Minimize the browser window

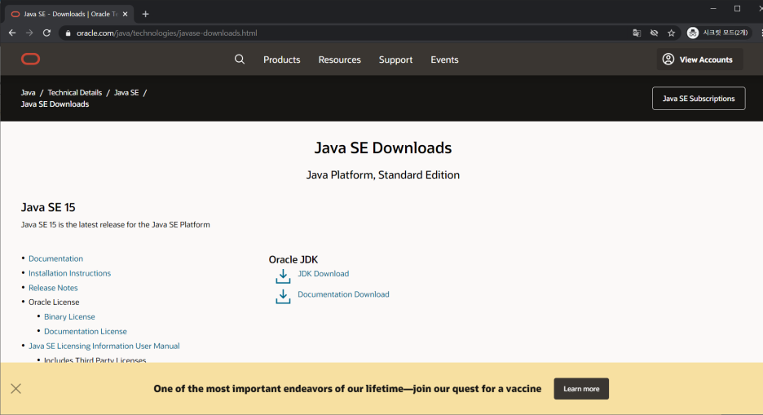click(x=713, y=9)
